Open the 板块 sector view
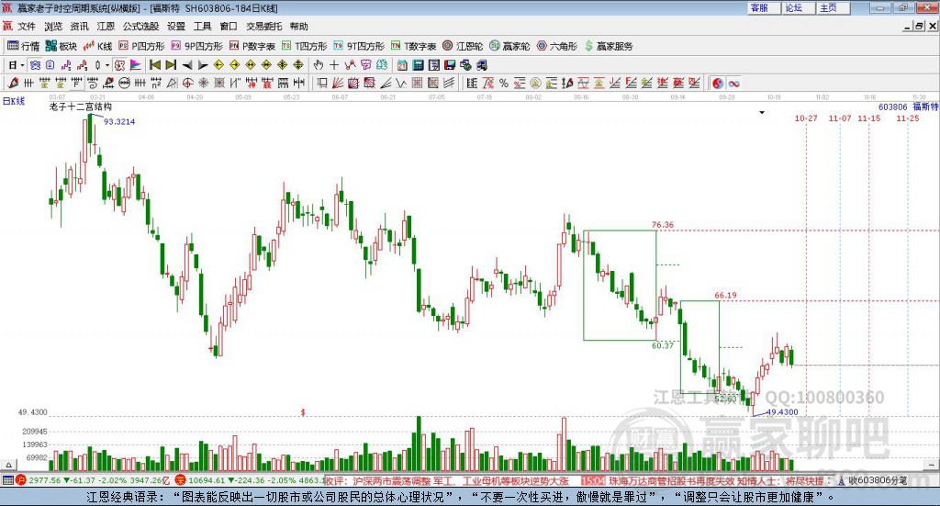Screen dimensions: 940x506 (x=62, y=46)
